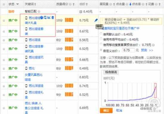
Task: Select the 使用移动搜索首屏预估出价 radio option
Action: (x=101, y=44)
